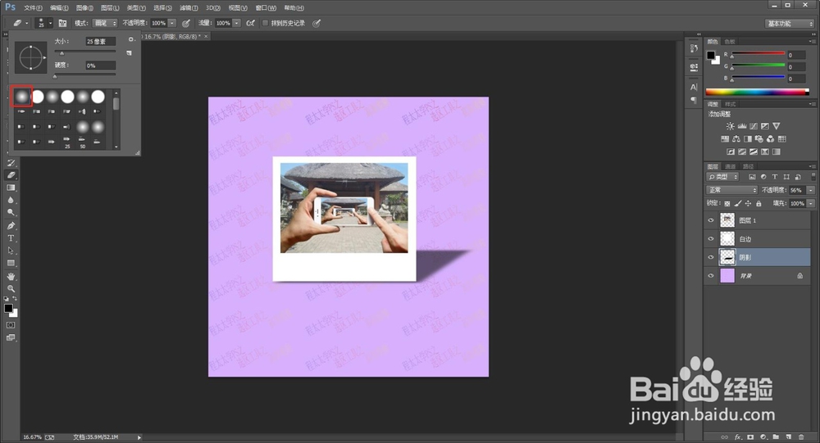Select the Zoom tool
Image resolution: width=820 pixels, height=443 pixels.
pyautogui.click(x=11, y=288)
